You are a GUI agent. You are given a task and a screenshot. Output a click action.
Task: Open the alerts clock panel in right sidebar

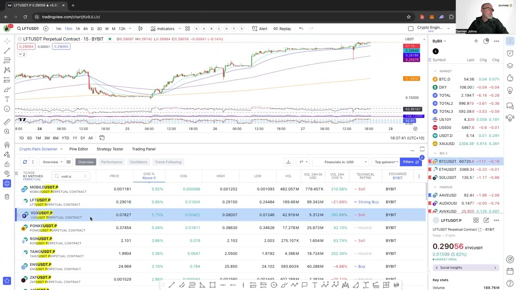point(510,53)
